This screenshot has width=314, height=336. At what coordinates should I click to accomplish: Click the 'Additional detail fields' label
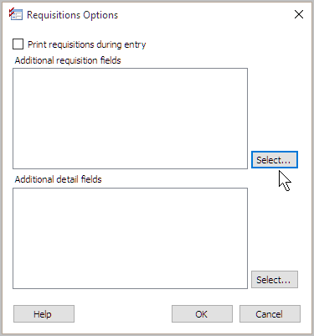(x=58, y=179)
